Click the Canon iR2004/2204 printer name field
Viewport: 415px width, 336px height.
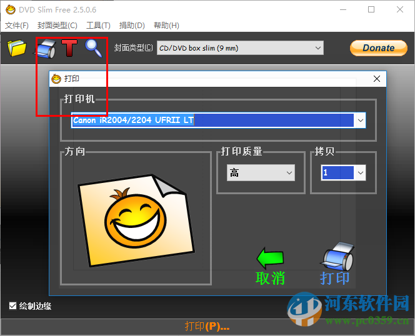pos(212,121)
